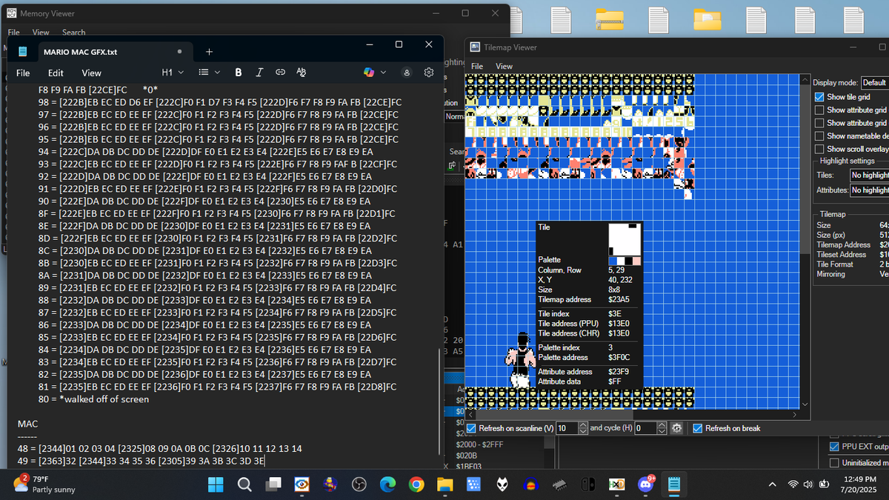Enable Show nametable delimiters checkbox
This screenshot has height=500, width=889.
tap(819, 136)
